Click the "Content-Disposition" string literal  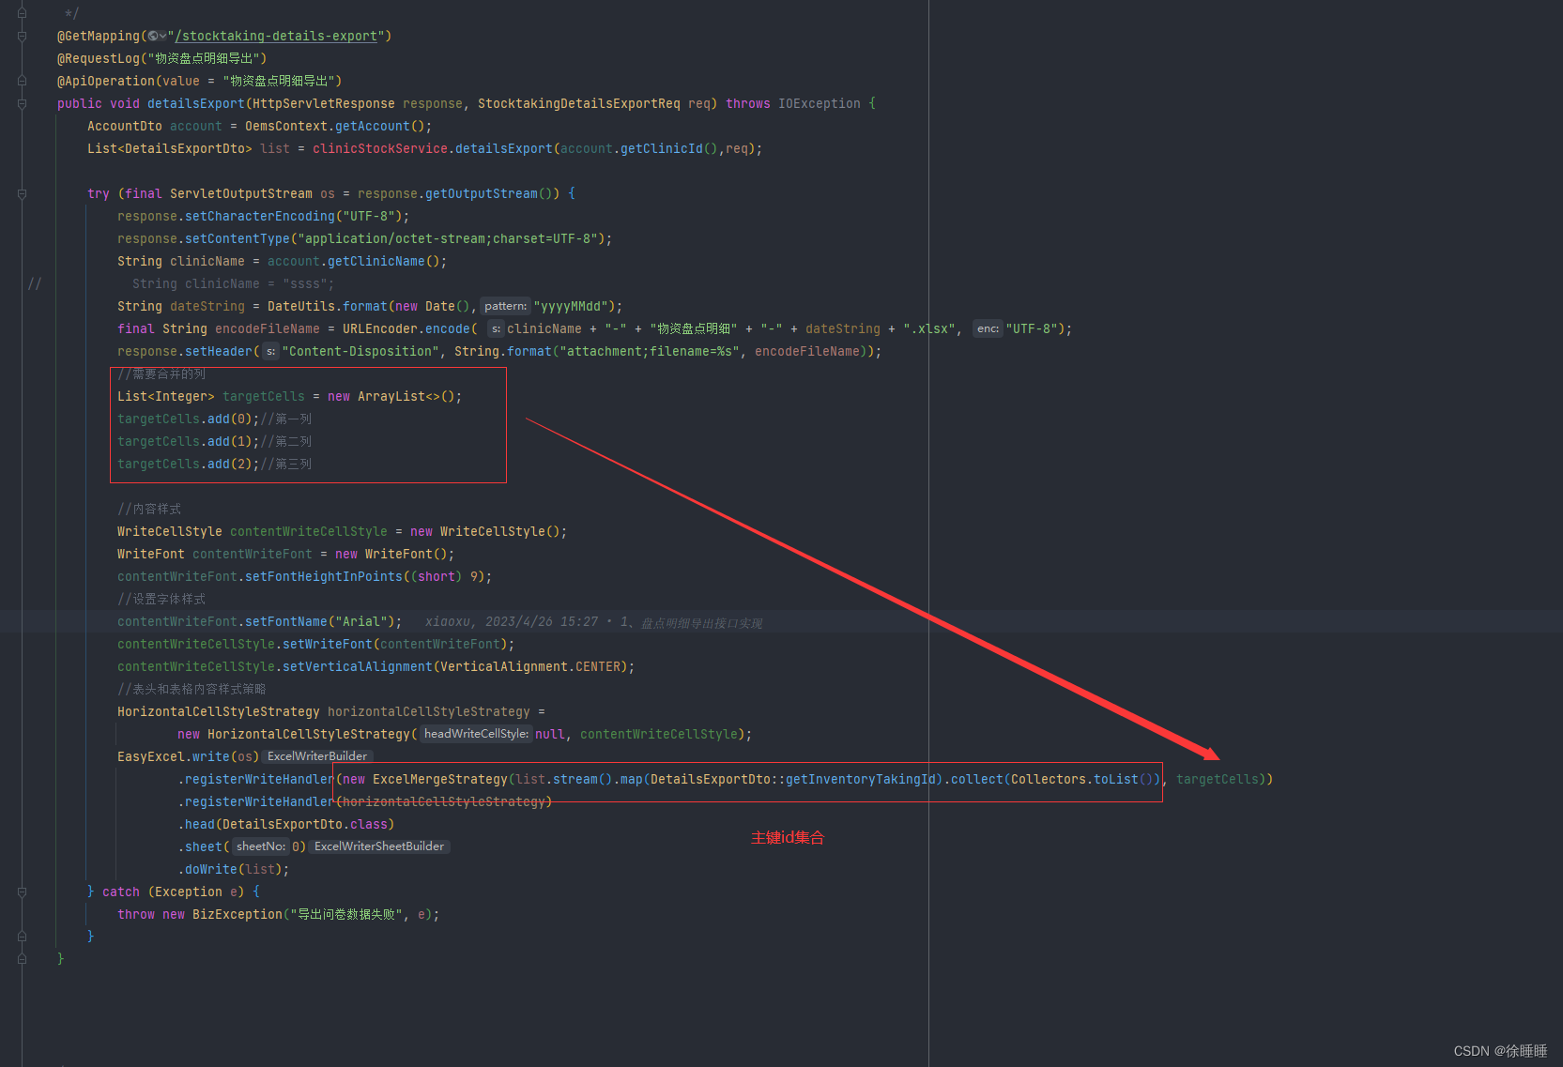tap(360, 352)
